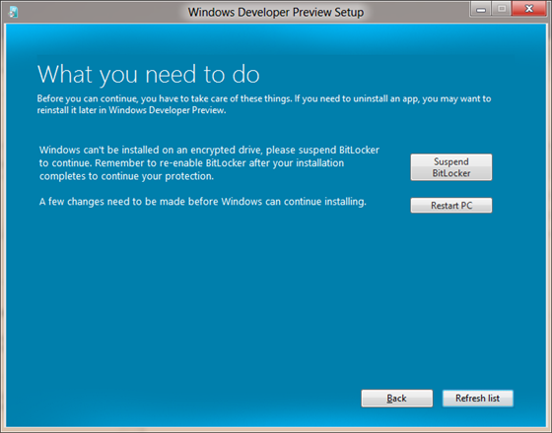Click the 'reinstall it later in Windows Developer Preview' line

coord(131,110)
